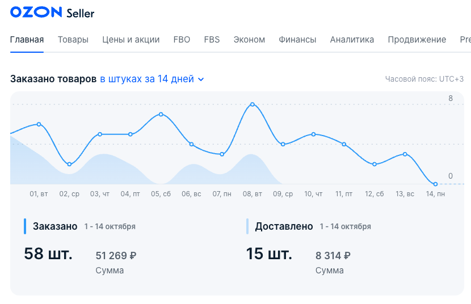Viewport: 471px width, 304px height.
Task: Go to the FBS tab
Action: coord(212,40)
